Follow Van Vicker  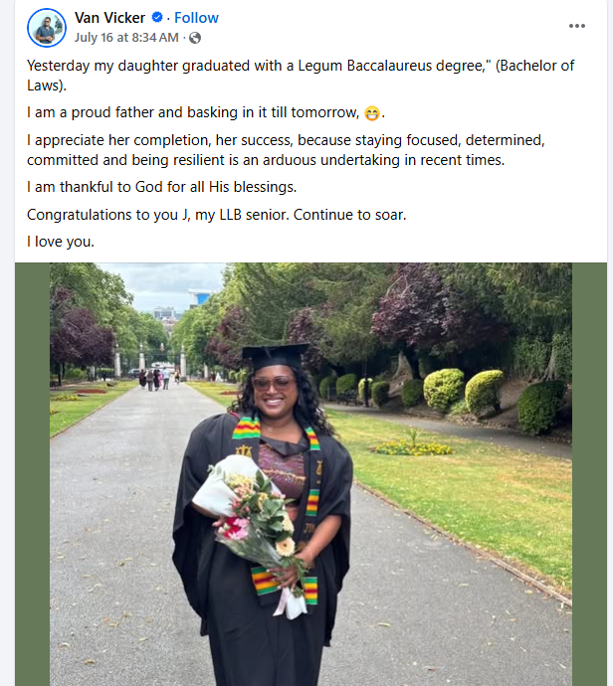(x=196, y=18)
